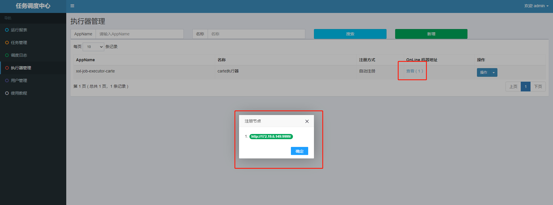Screen dimensions: 553x205
Task: Open 任务管理 in the navigation menu
Action: [x=33, y=43]
